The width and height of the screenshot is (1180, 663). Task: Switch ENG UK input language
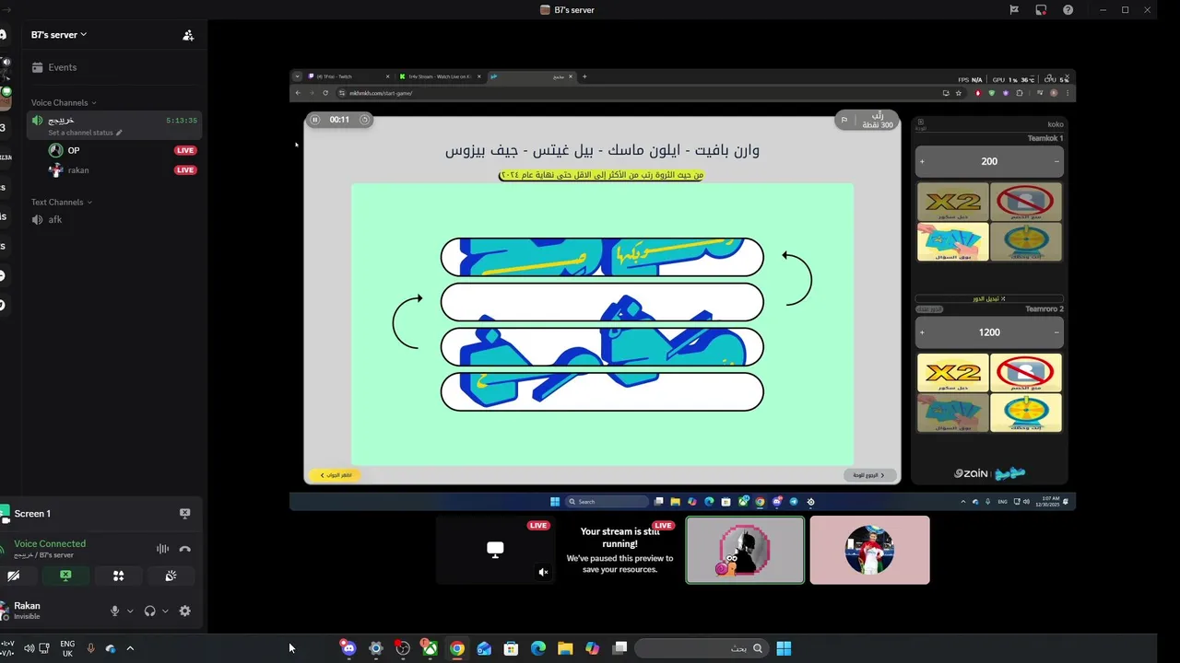pos(67,648)
